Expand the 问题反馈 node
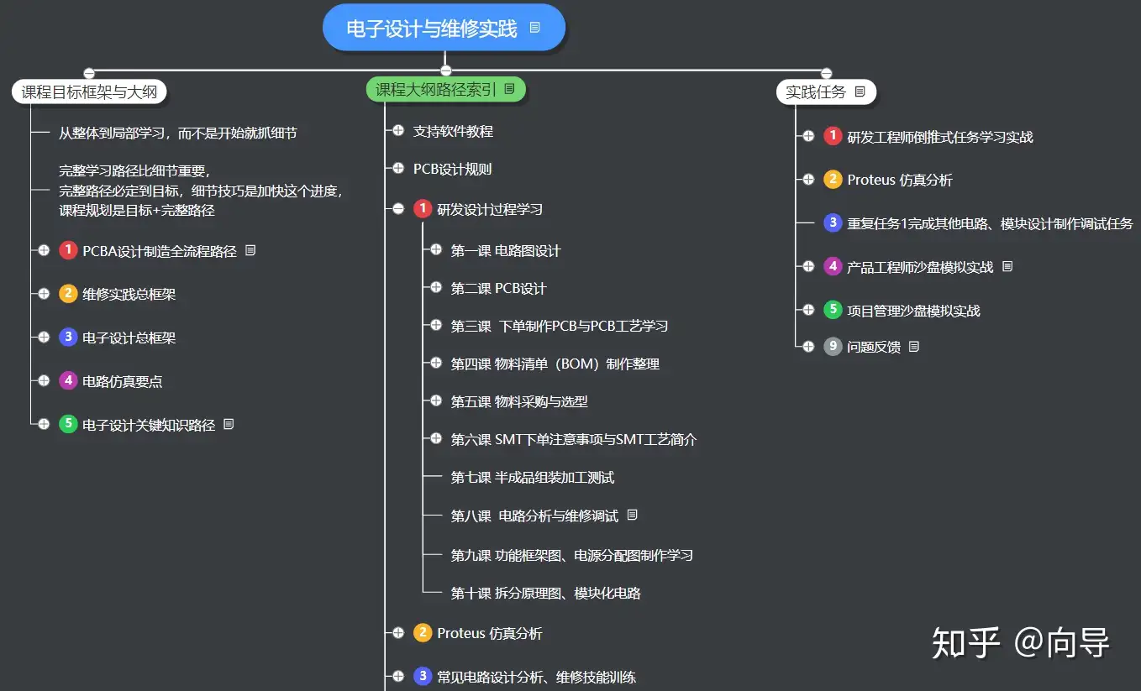 point(808,346)
